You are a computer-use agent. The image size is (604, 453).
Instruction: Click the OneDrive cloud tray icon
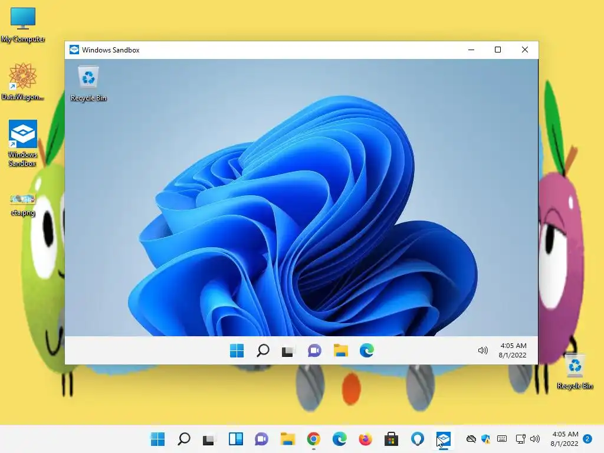point(471,439)
